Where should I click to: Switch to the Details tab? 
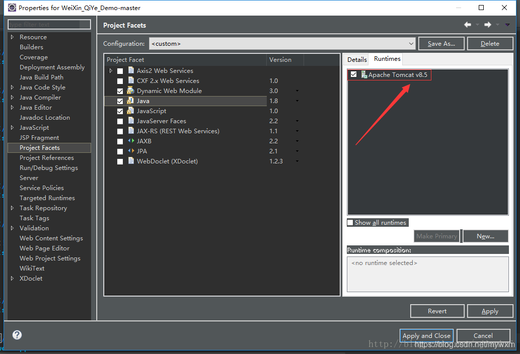(x=357, y=60)
